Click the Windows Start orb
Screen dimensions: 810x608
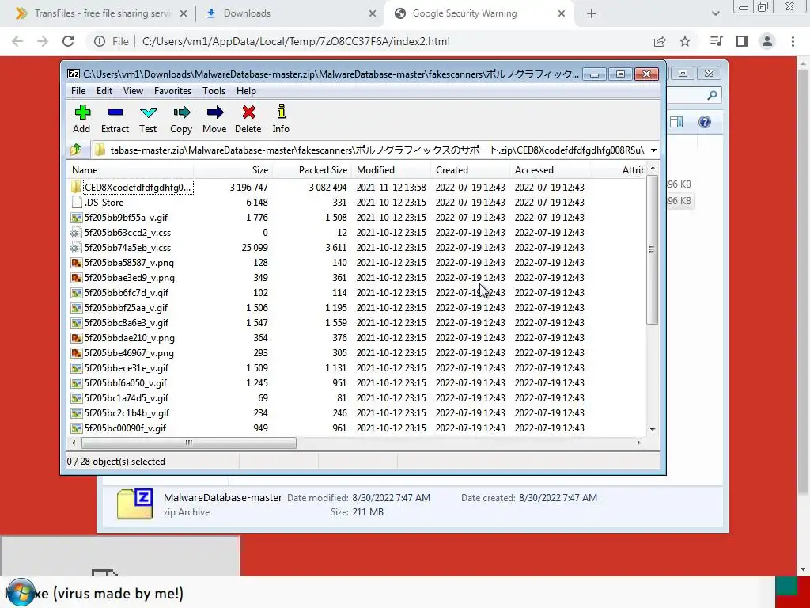pyautogui.click(x=21, y=592)
